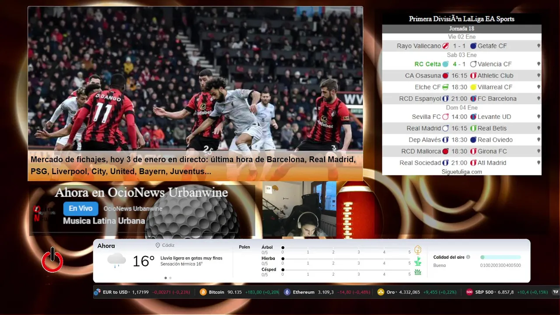560x315 pixels.
Task: Open the Sigueliga.com link
Action: tap(462, 172)
